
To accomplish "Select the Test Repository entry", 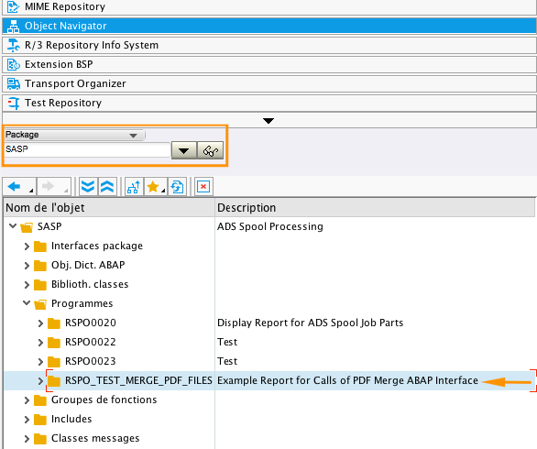I will pos(269,103).
